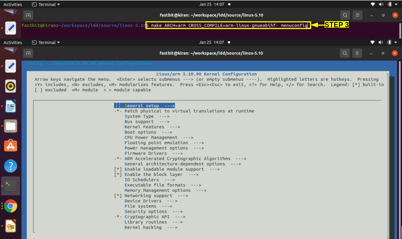402x239 pixels.
Task: Open the Help icon in the dock
Action: (x=10, y=166)
